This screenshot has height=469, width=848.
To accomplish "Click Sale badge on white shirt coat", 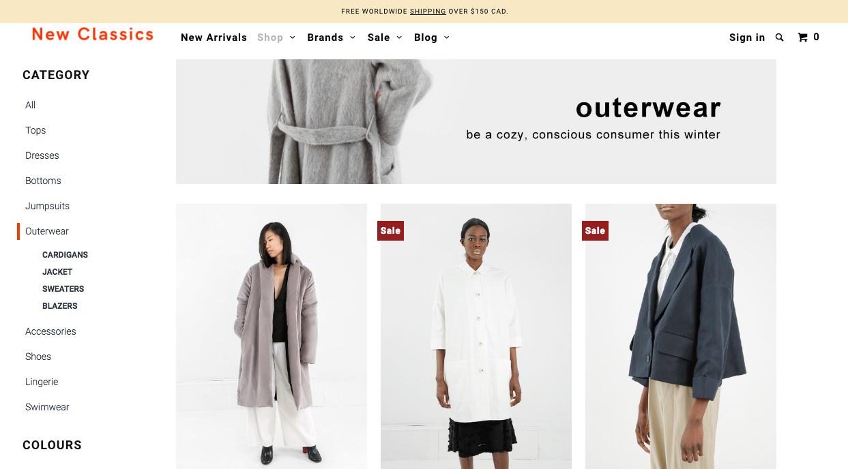I will click(390, 230).
